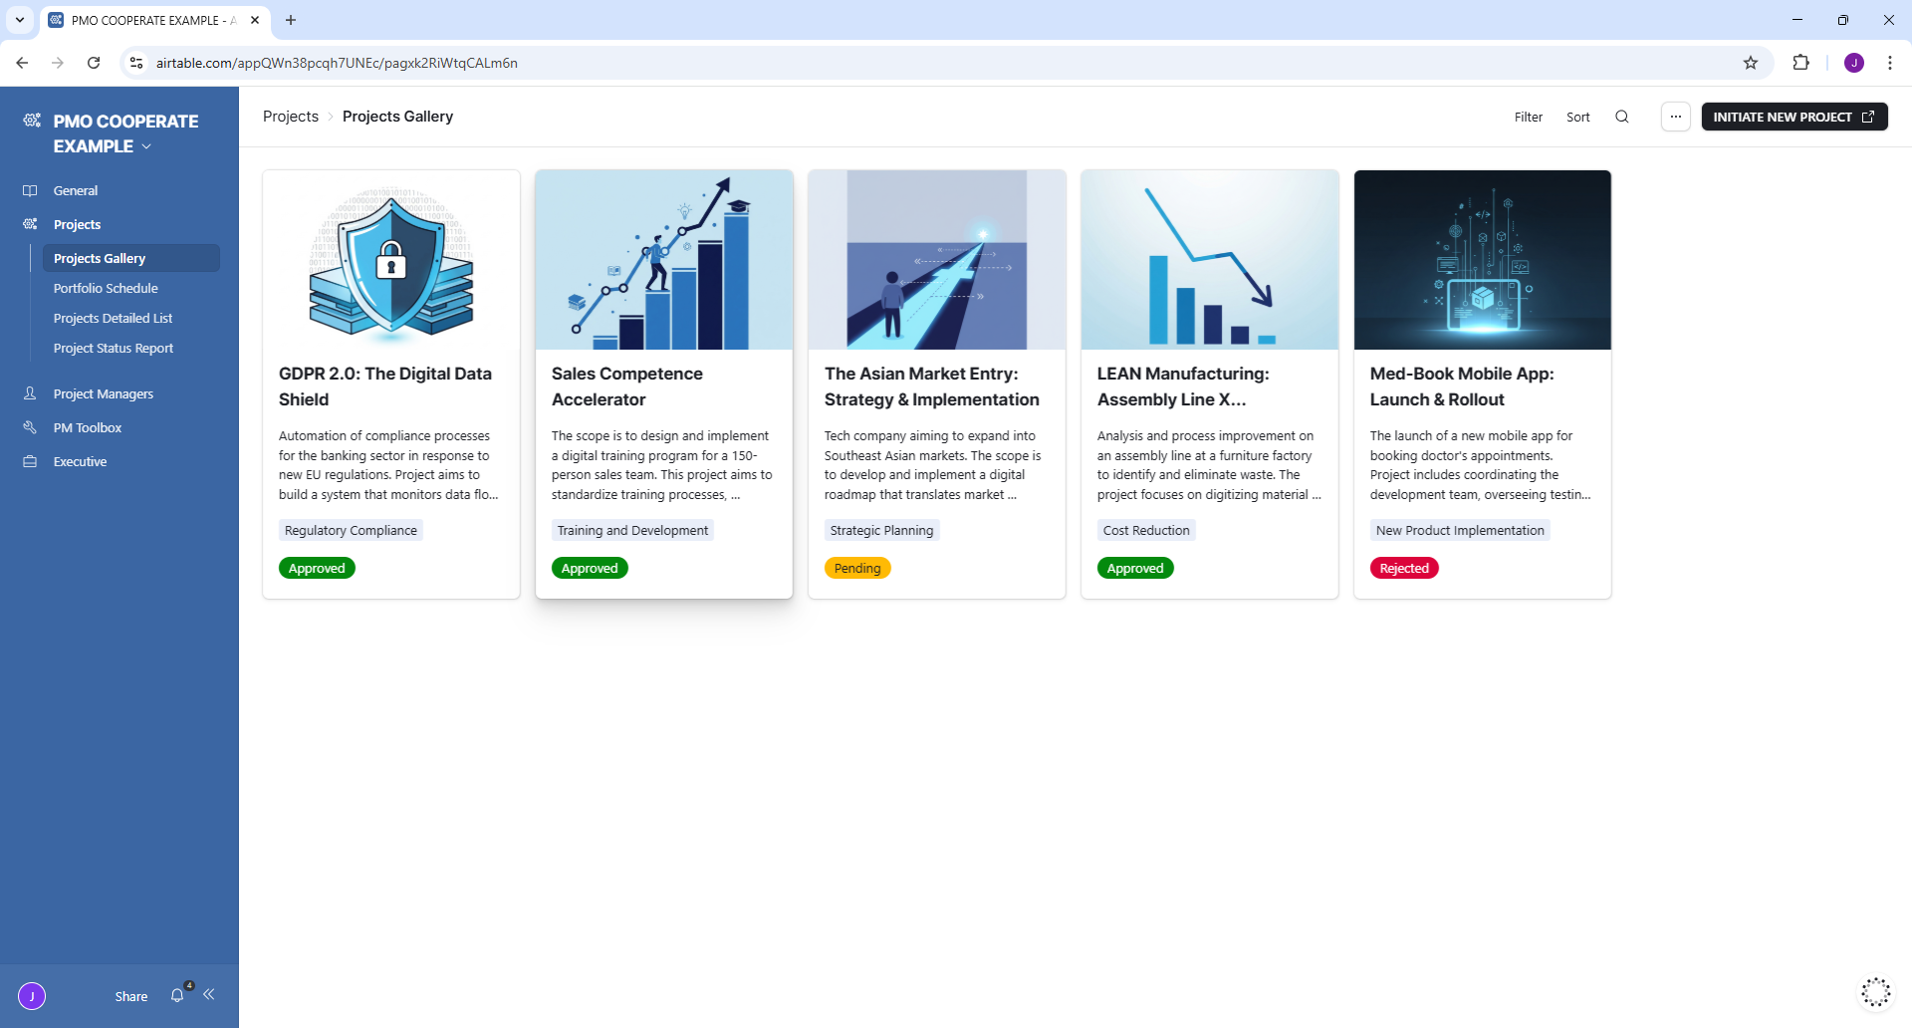Screen dimensions: 1912x1028
Task: Click the Projects breadcrumb link
Action: (291, 117)
